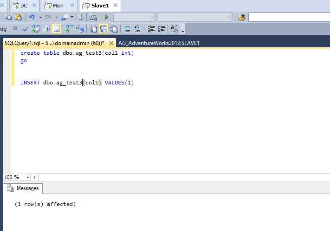Click the '(1 row(s) affected)' message
The width and height of the screenshot is (330, 231).
(x=45, y=204)
